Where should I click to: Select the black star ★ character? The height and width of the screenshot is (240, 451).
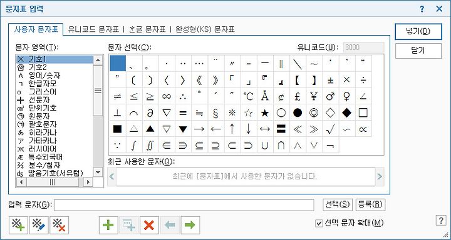pyautogui.click(x=264, y=113)
